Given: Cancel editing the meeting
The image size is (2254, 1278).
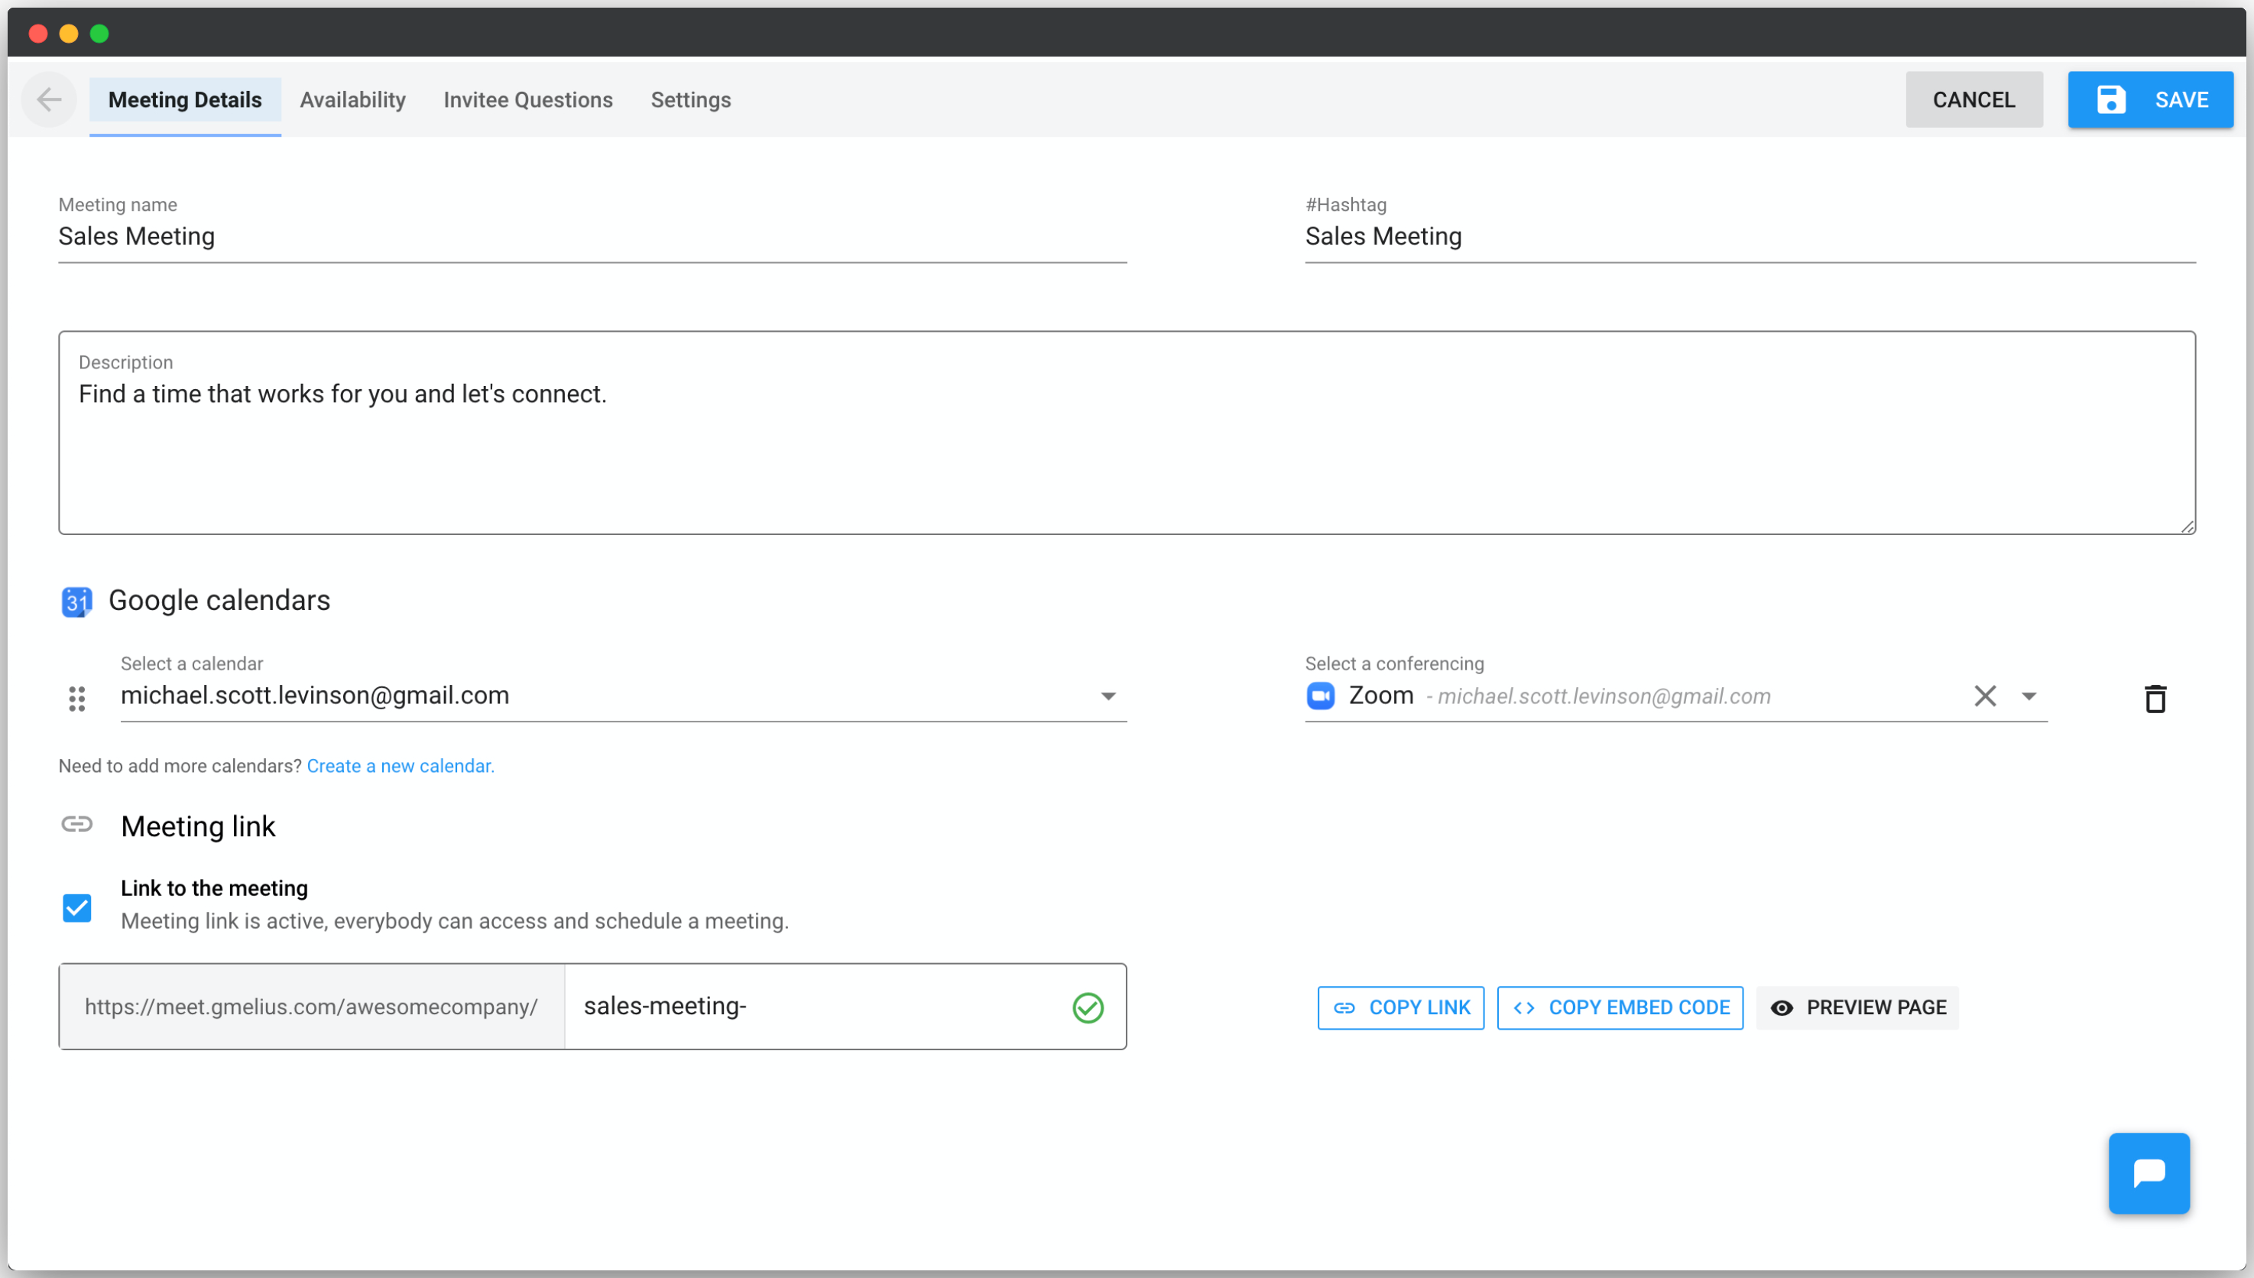Looking at the screenshot, I should [1973, 100].
